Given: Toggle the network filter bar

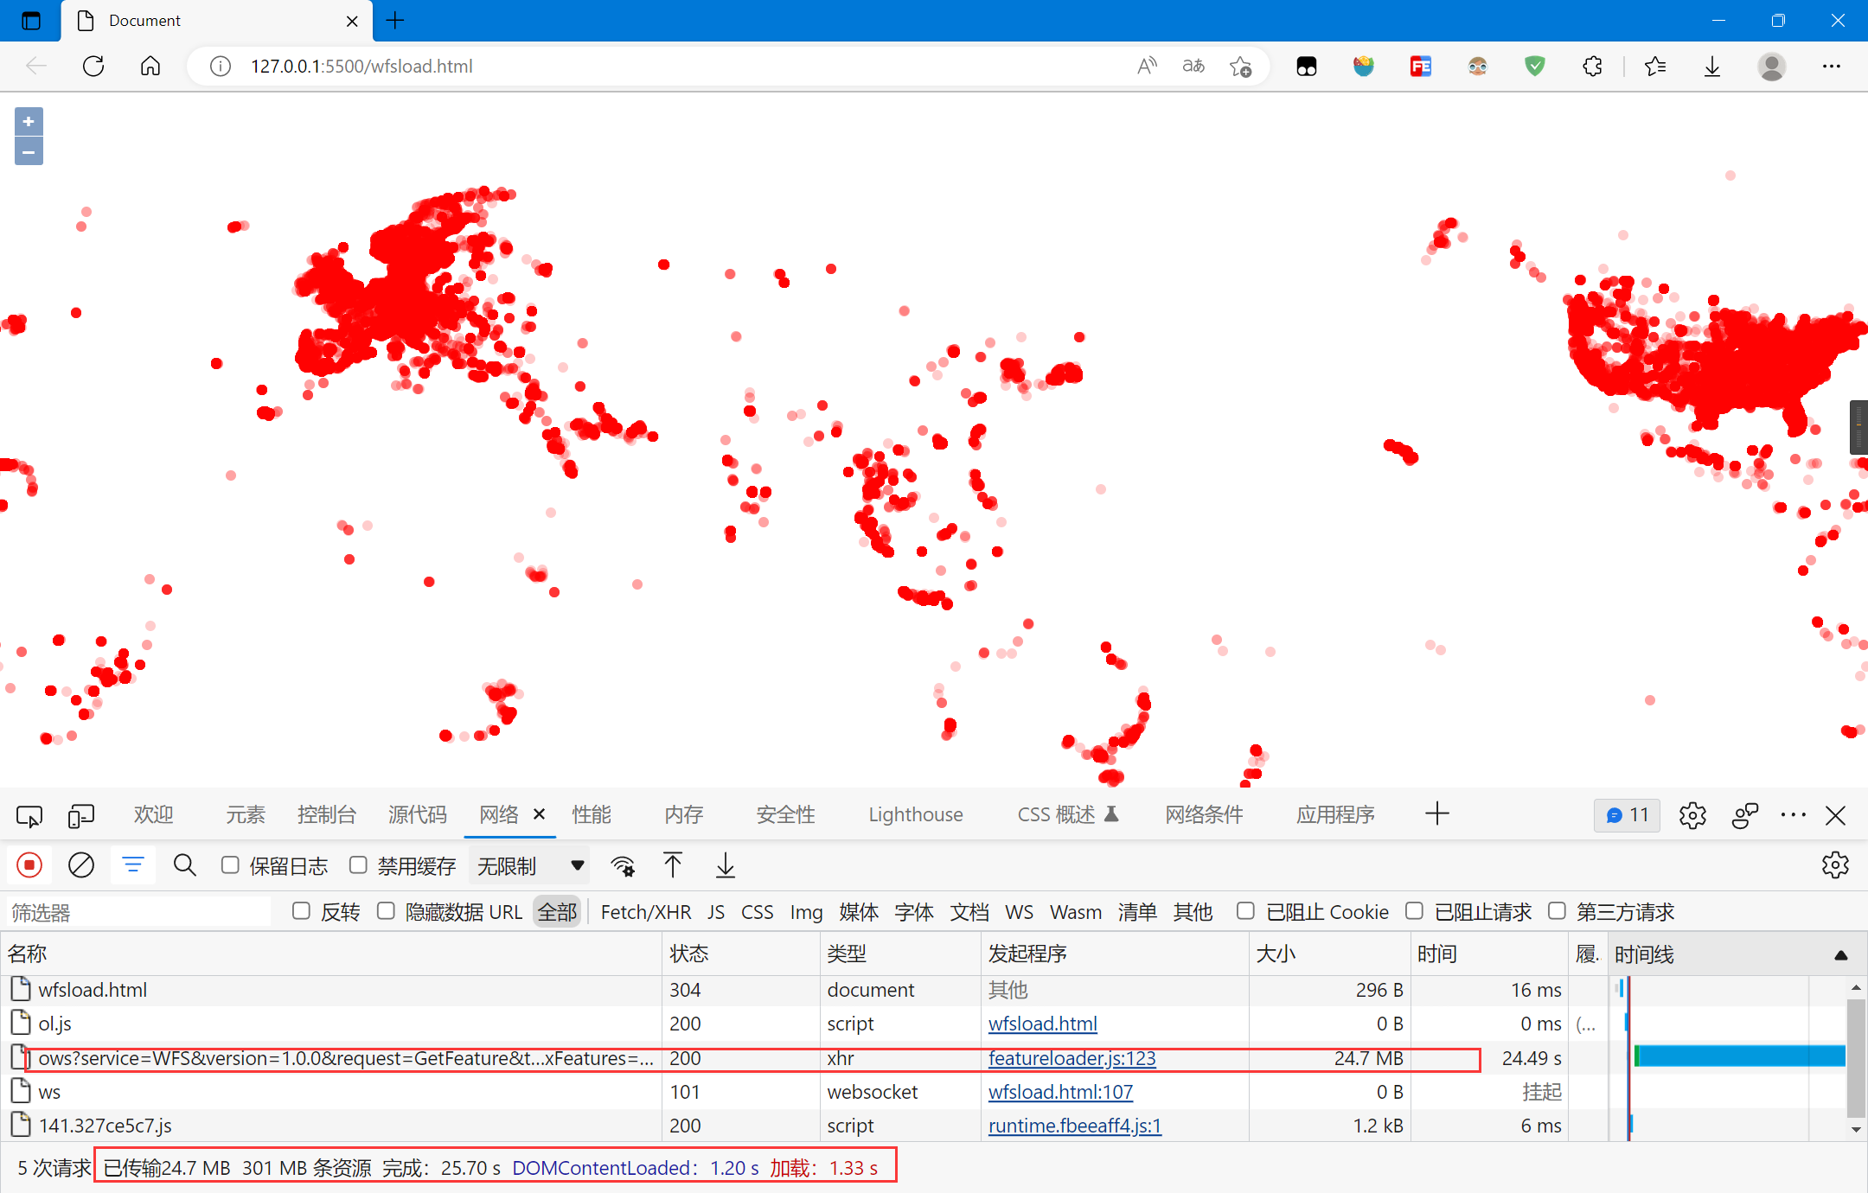Looking at the screenshot, I should (133, 864).
